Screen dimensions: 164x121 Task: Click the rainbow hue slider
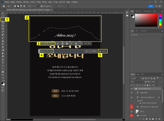(x=160, y=20)
